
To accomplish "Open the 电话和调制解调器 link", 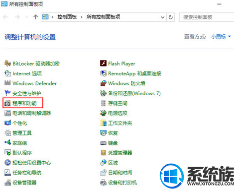I will [32, 113].
